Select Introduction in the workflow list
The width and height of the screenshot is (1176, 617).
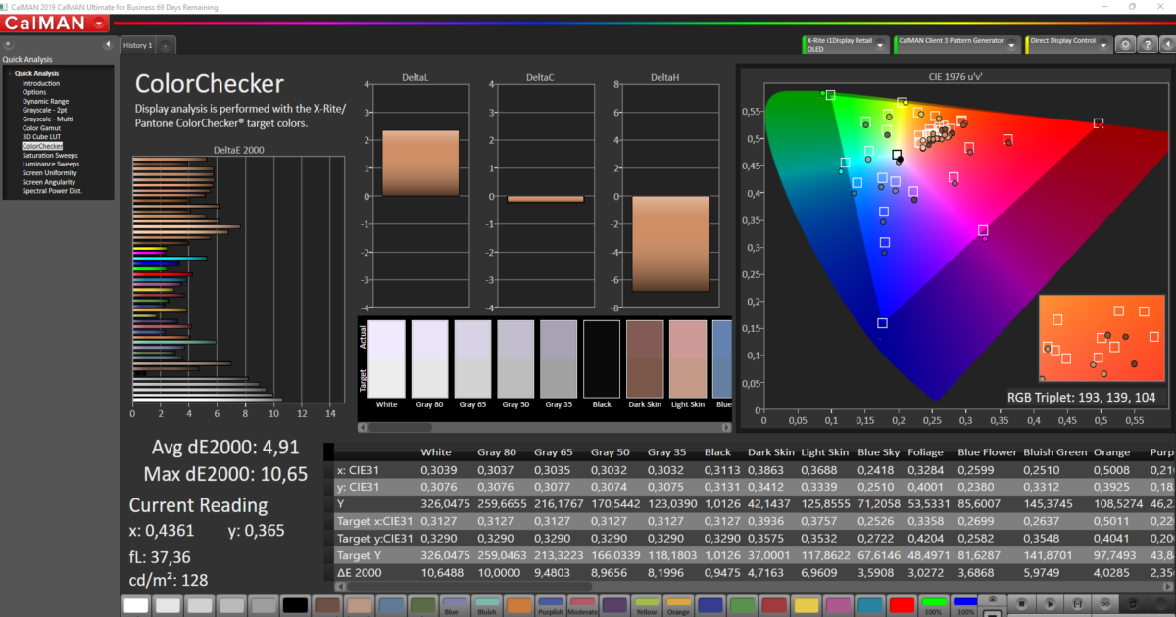click(x=41, y=83)
